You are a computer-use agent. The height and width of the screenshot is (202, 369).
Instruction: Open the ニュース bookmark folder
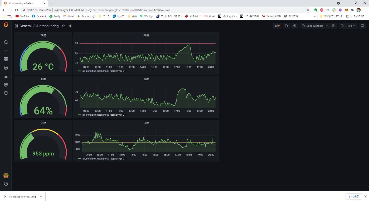pyautogui.click(x=104, y=16)
